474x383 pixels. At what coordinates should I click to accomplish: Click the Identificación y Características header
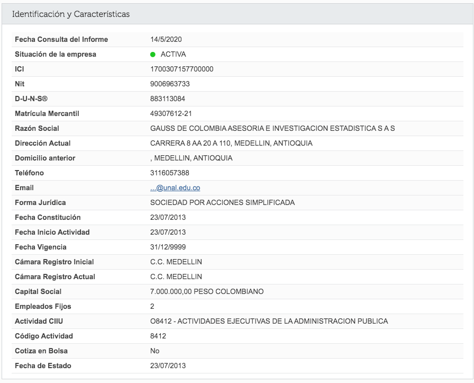71,14
